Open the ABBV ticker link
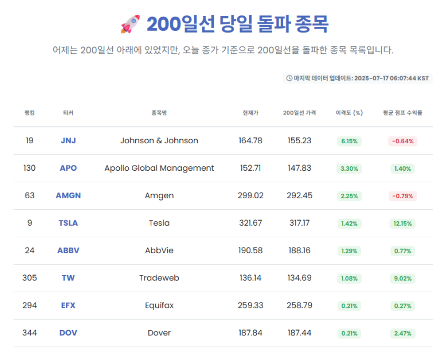The width and height of the screenshot is (443, 353). pos(68,250)
